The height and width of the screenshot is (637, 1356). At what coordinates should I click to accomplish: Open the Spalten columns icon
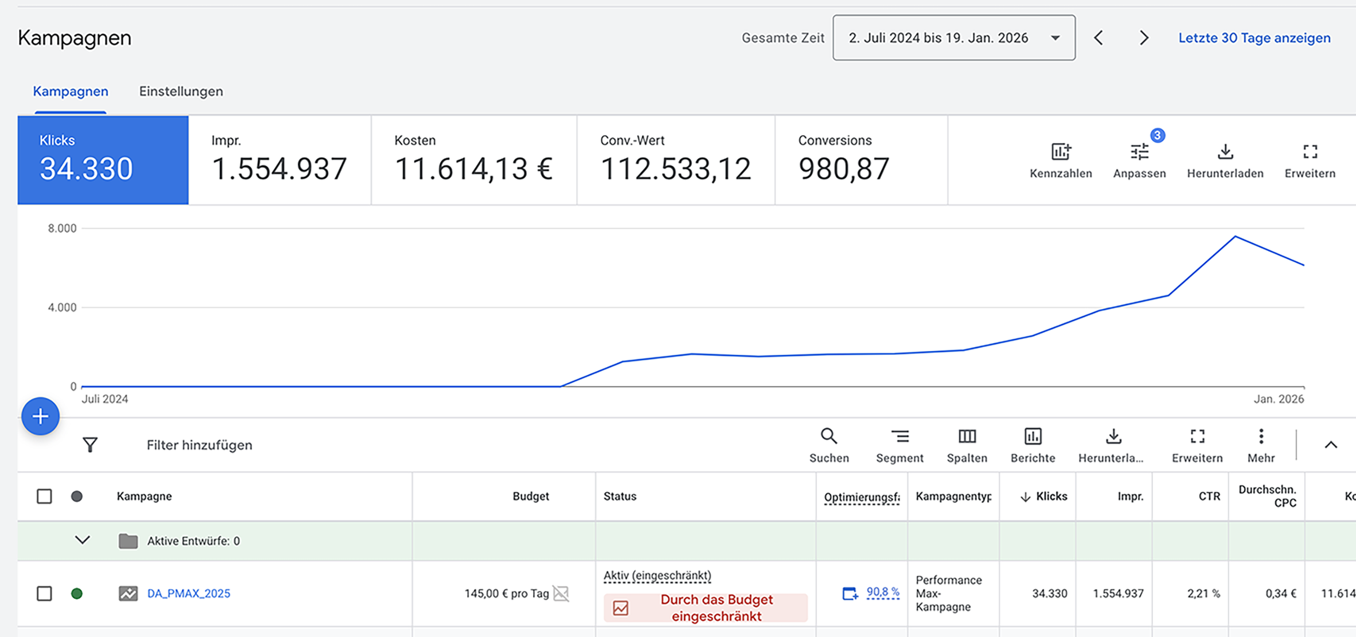(966, 437)
